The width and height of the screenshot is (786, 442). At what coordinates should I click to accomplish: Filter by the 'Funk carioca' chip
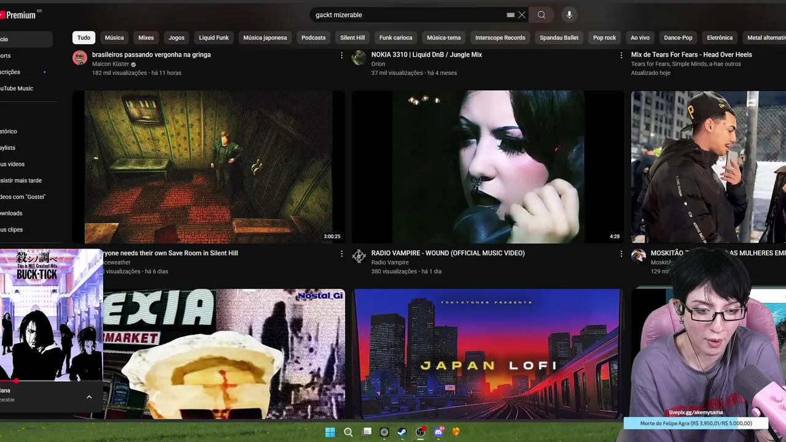pyautogui.click(x=396, y=37)
